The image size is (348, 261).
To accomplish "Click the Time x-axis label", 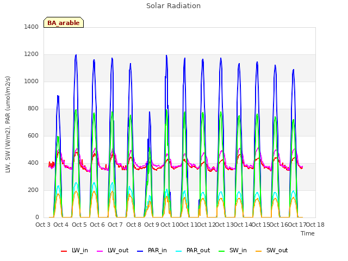I will (308, 233).
